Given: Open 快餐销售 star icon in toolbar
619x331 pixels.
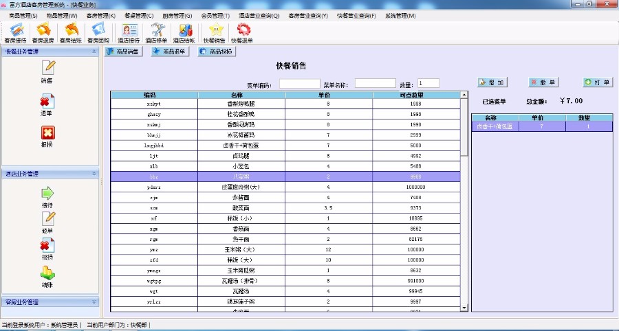Looking at the screenshot, I should pos(215,33).
